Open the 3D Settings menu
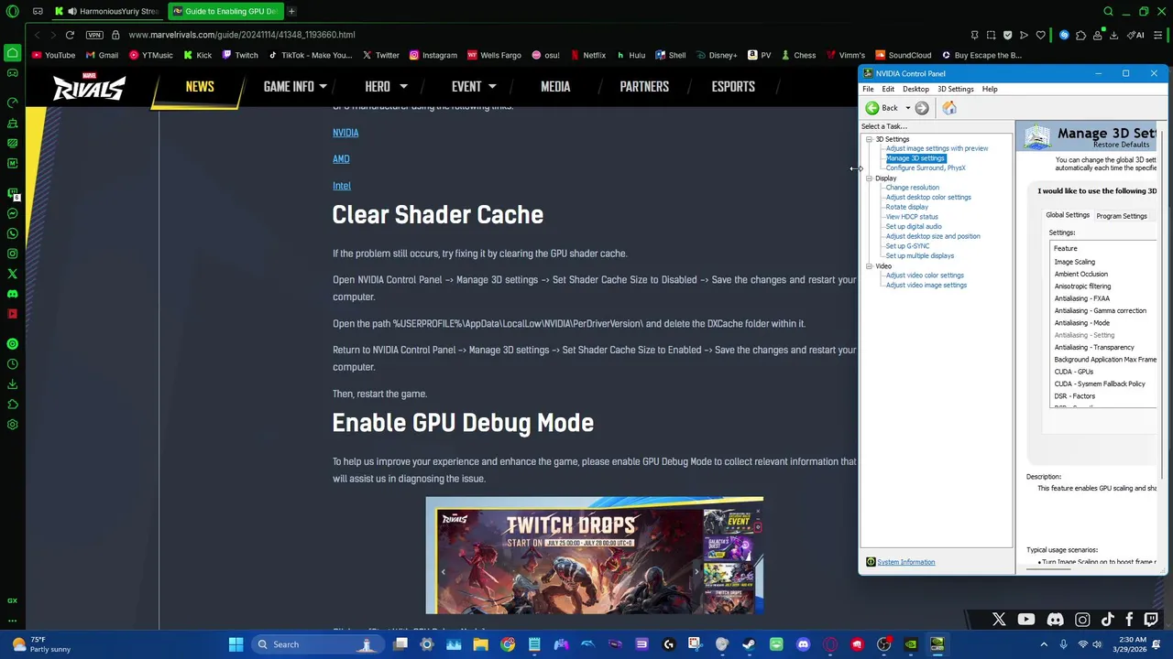 [x=955, y=89]
